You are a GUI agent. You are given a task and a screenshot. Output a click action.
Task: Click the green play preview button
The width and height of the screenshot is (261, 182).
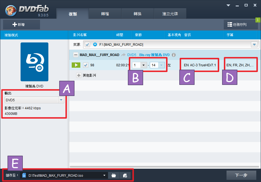pos(76,65)
